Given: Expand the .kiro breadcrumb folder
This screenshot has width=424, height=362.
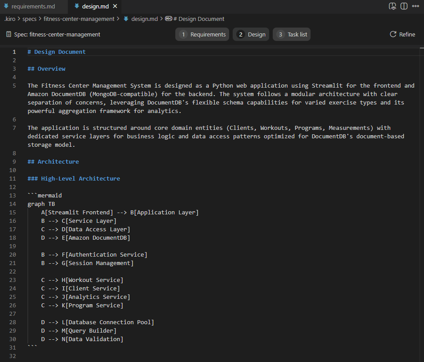Looking at the screenshot, I should [x=9, y=19].
